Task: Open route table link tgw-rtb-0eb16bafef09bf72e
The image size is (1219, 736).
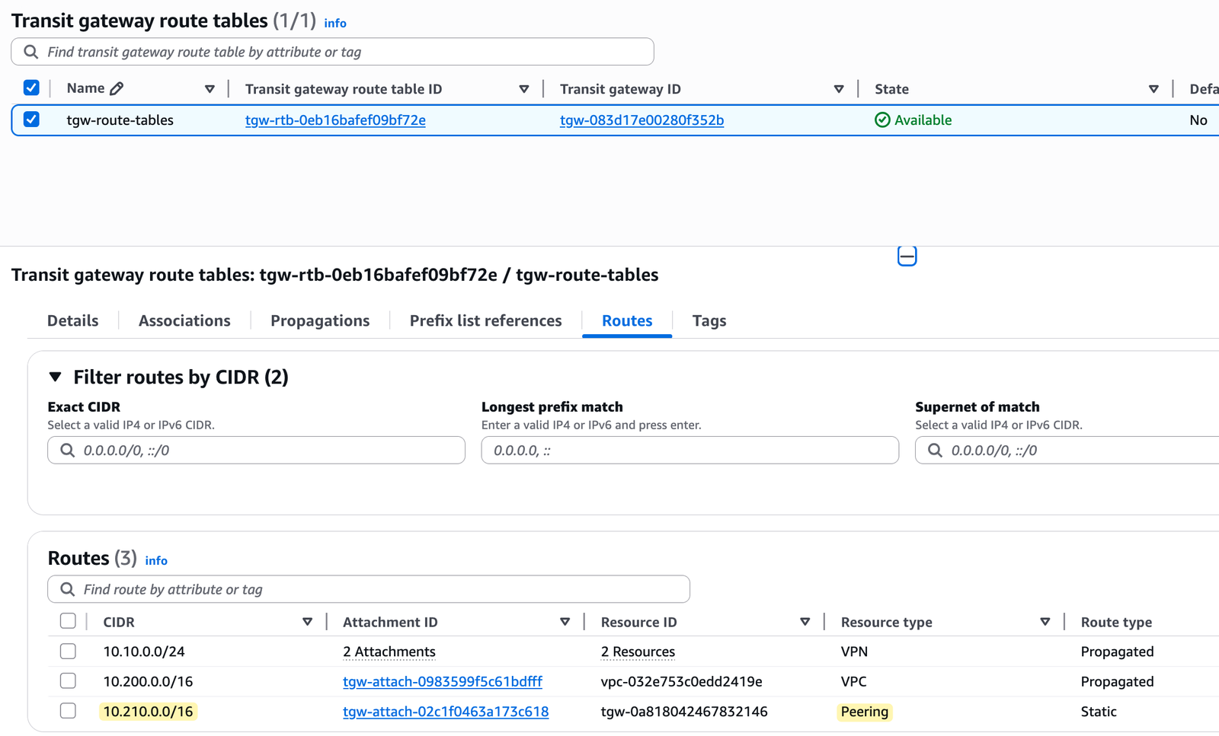Action: [x=334, y=119]
